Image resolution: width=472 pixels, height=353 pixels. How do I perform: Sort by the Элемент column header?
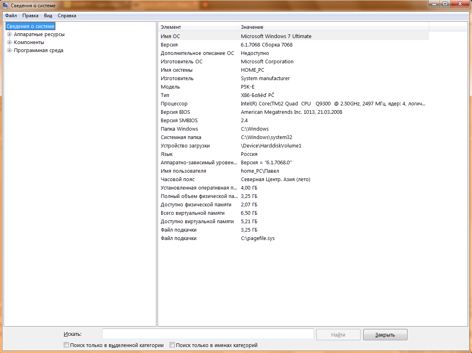(x=199, y=27)
